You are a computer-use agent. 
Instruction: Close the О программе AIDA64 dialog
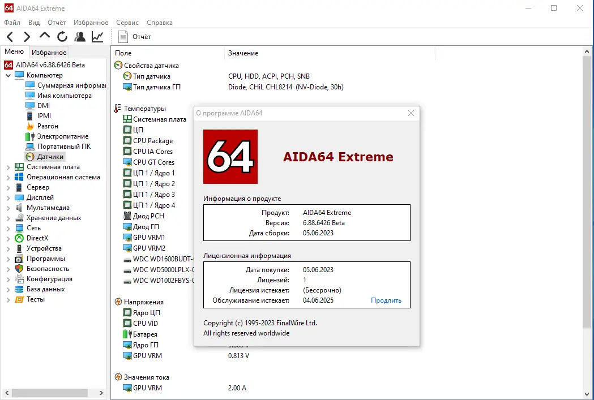tap(411, 113)
